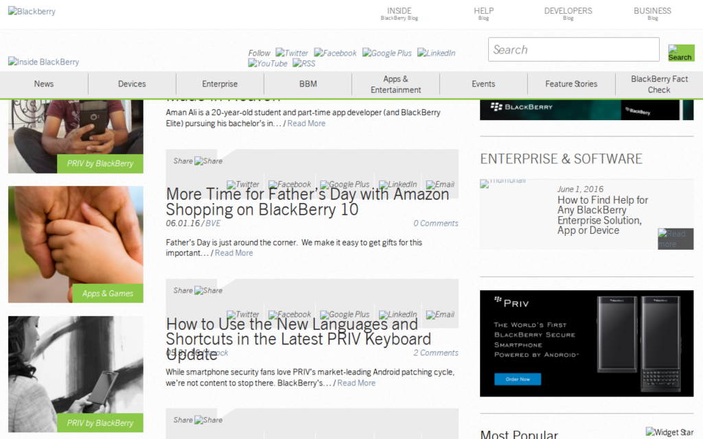Read More on PRIV Keyboard article

356,383
